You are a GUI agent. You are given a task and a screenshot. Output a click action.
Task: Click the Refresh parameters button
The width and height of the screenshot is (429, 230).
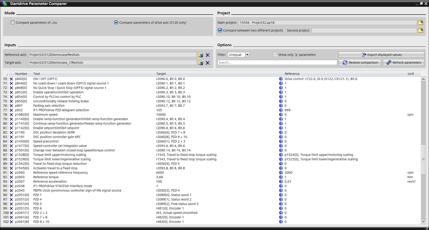(403, 63)
